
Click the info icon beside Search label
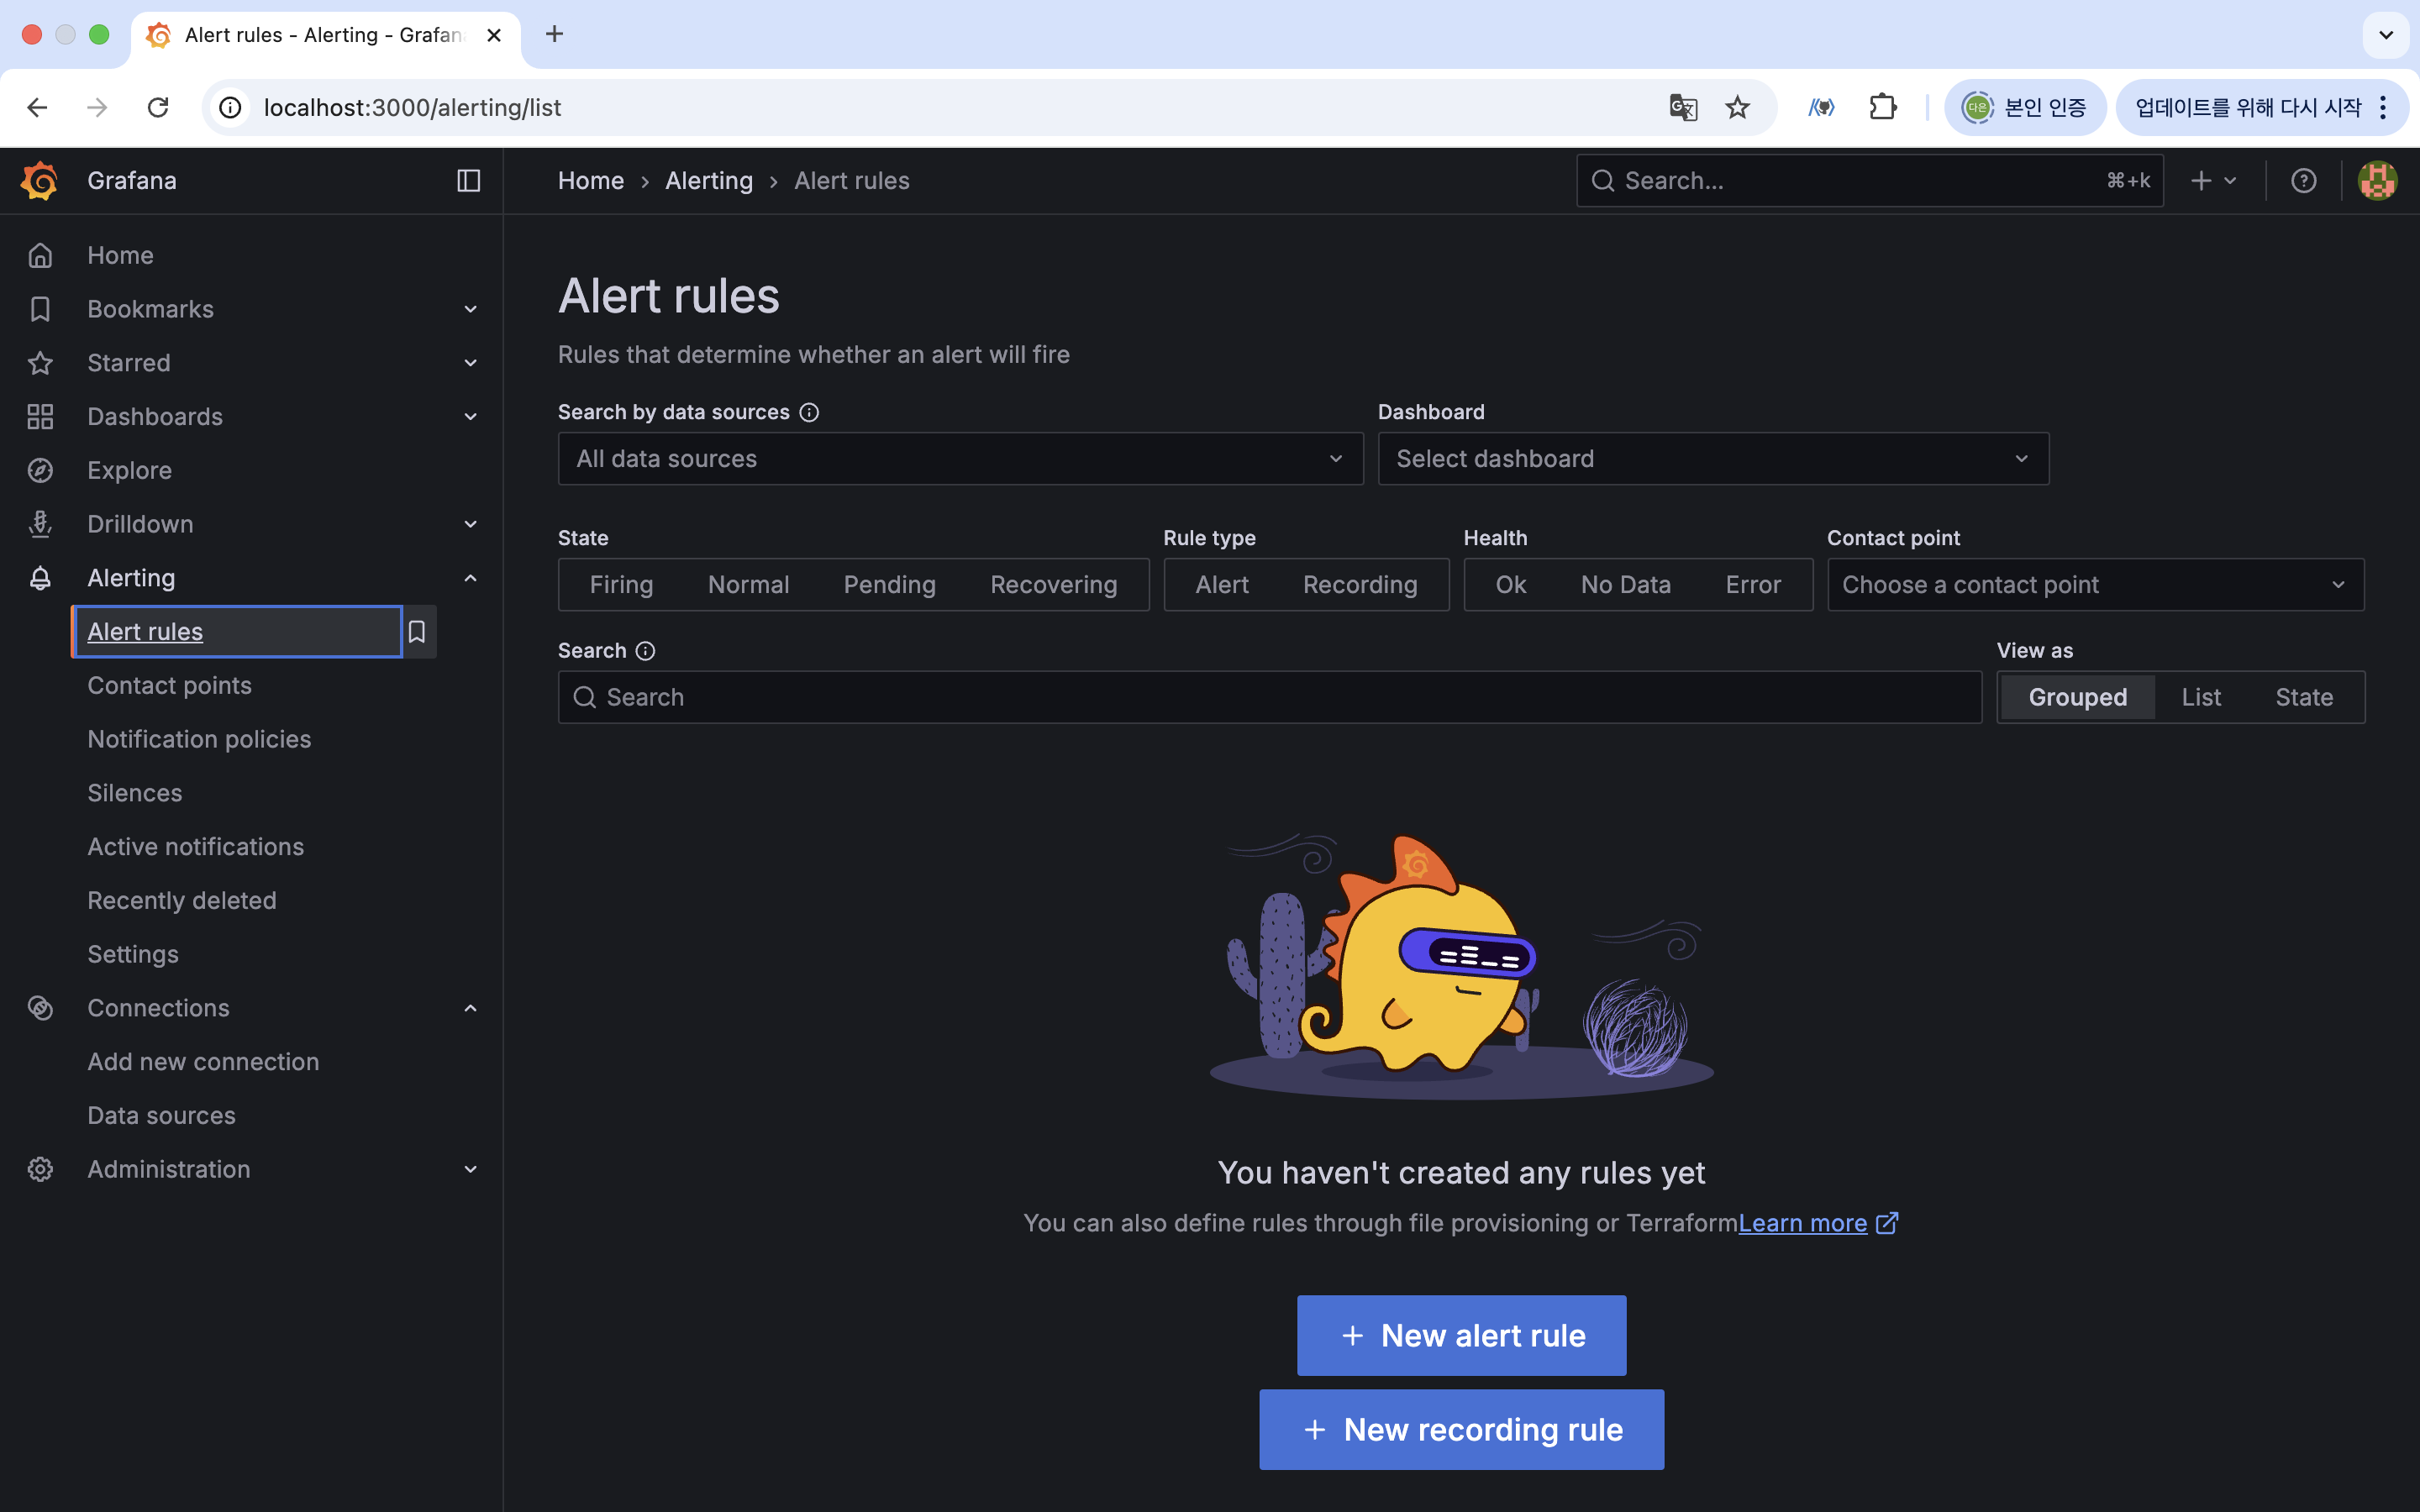(646, 651)
